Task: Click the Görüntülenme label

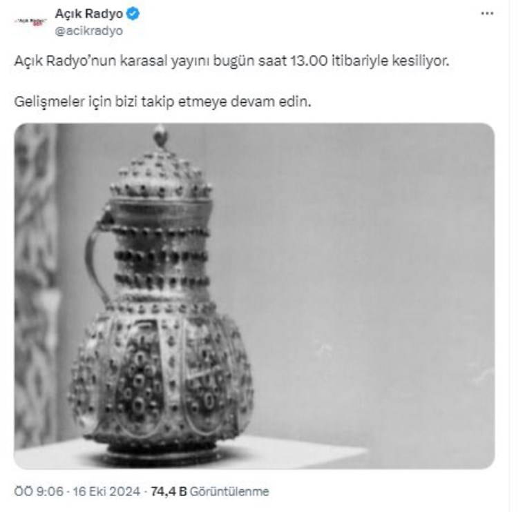Action: coord(229,491)
